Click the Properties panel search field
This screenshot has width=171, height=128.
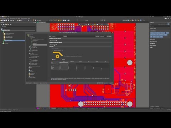(x=160, y=26)
